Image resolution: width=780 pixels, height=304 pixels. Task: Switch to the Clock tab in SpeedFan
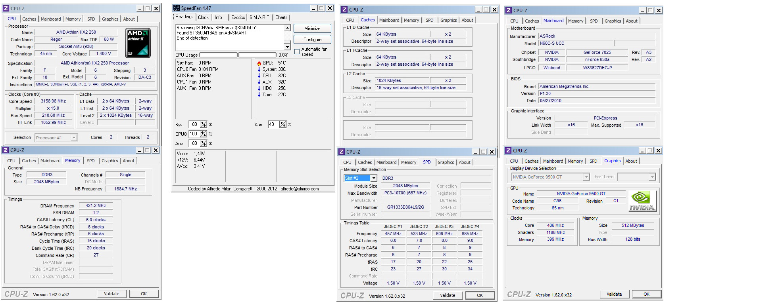pyautogui.click(x=204, y=17)
